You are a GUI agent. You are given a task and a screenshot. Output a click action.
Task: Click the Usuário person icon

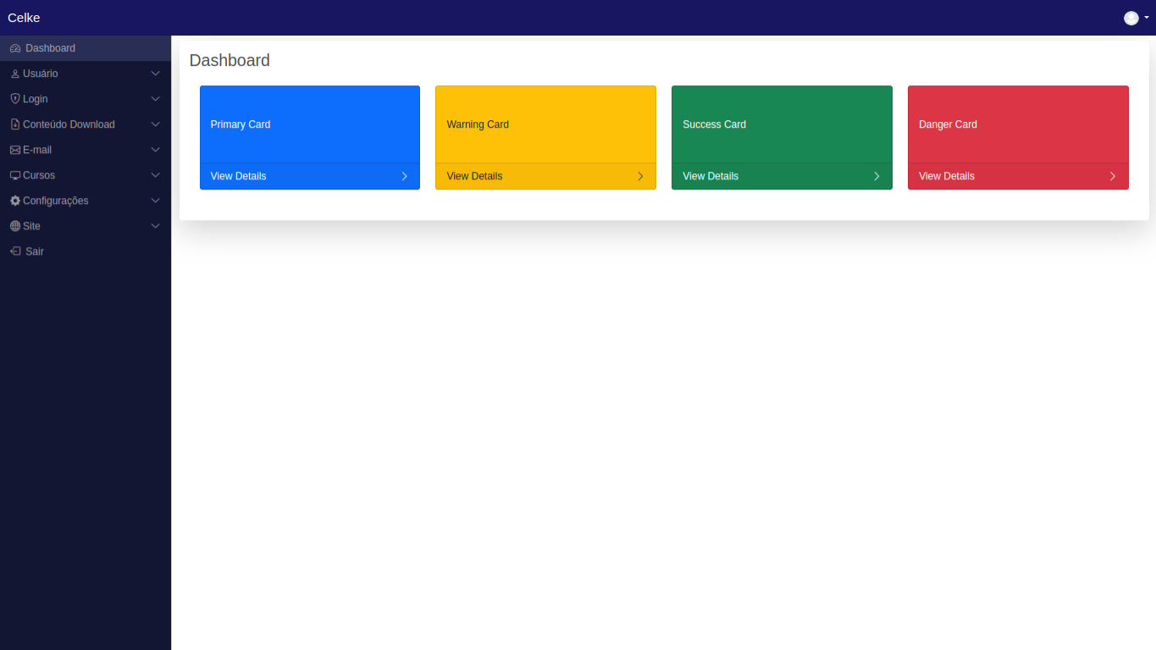[x=15, y=74]
